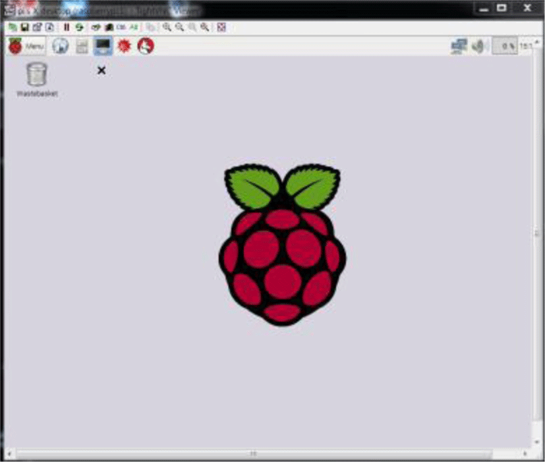This screenshot has width=545, height=462.
Task: Send Ctrl+Esc to remote host
Action: click(x=109, y=27)
